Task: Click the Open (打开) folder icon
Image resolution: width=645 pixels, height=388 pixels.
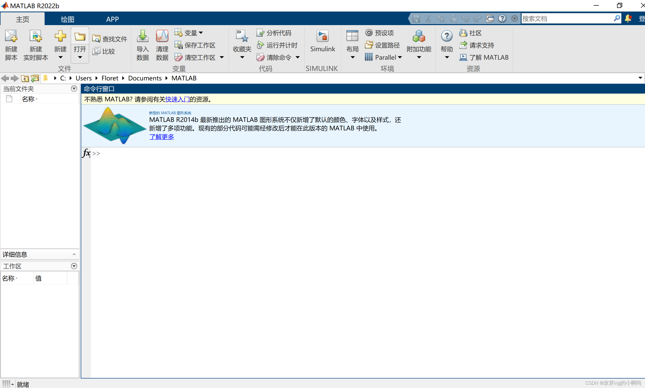Action: 80,36
